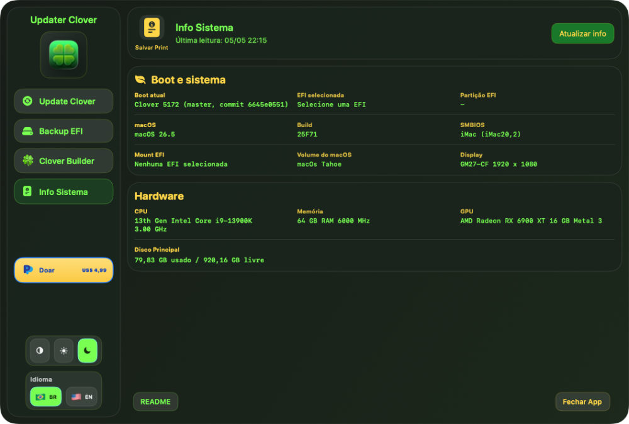Open the Update Clover section
629x424 pixels.
pos(64,101)
